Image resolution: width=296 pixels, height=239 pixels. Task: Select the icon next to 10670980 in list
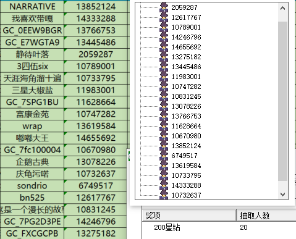click(164, 136)
